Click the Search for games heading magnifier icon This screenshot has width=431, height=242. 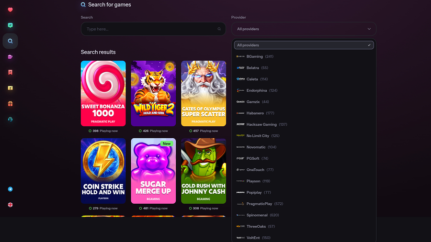[x=83, y=5]
